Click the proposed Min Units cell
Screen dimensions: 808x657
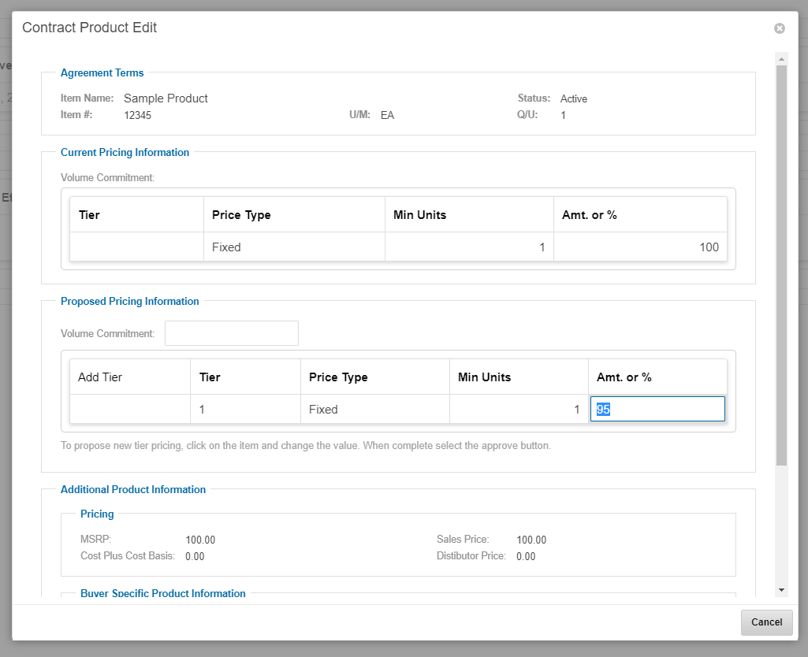pos(518,410)
